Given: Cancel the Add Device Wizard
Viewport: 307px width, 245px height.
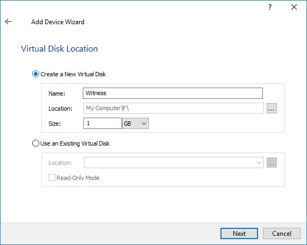Looking at the screenshot, I should click(282, 234).
